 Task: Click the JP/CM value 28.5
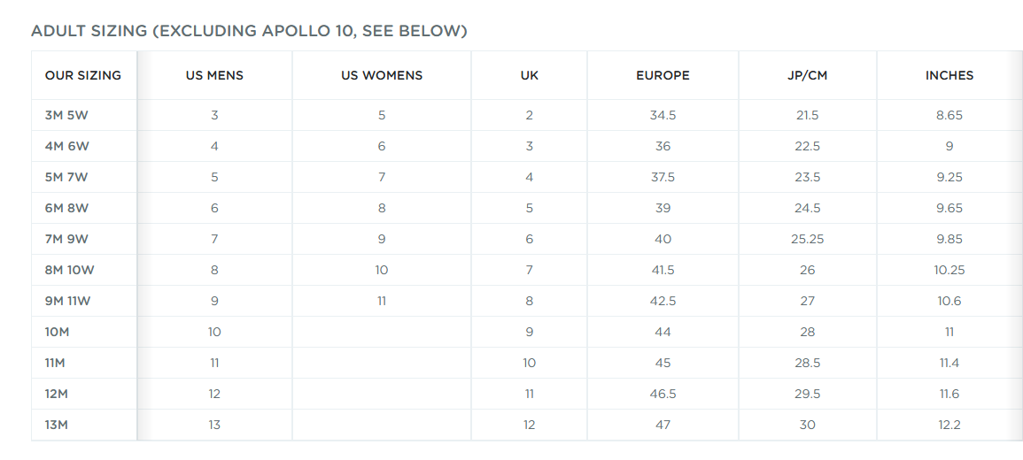(808, 363)
